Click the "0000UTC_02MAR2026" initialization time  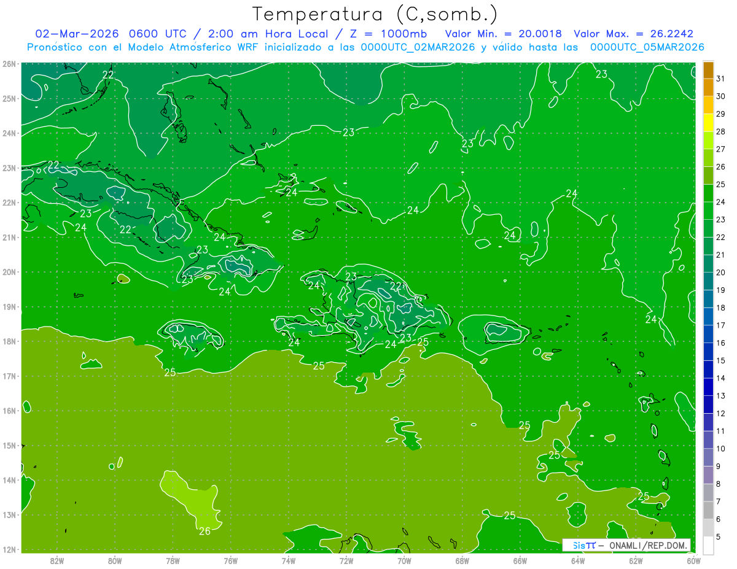point(418,47)
